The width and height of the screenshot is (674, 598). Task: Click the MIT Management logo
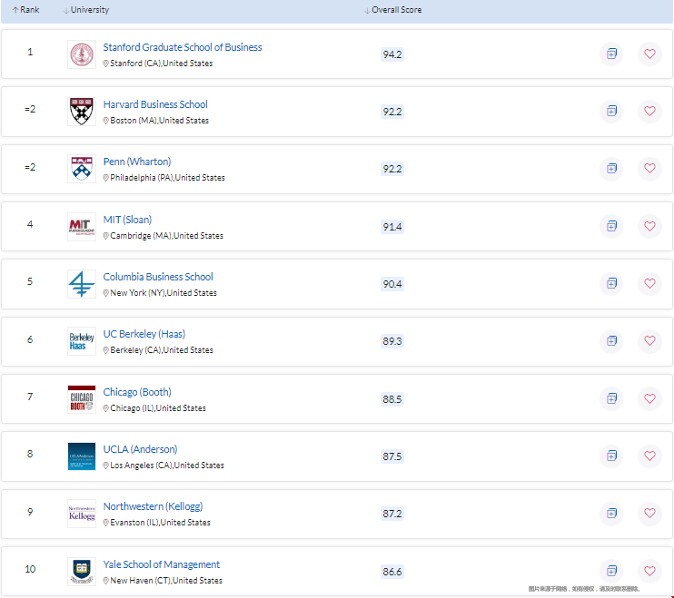click(x=82, y=227)
